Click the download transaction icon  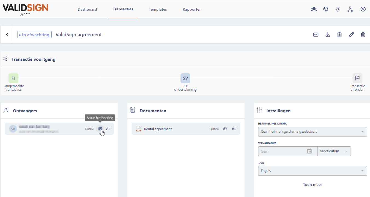tap(328, 35)
